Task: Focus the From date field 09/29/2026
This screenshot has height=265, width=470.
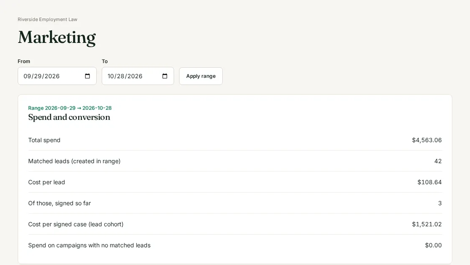Action: [x=57, y=76]
